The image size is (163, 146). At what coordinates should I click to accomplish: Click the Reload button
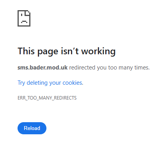pyautogui.click(x=32, y=128)
